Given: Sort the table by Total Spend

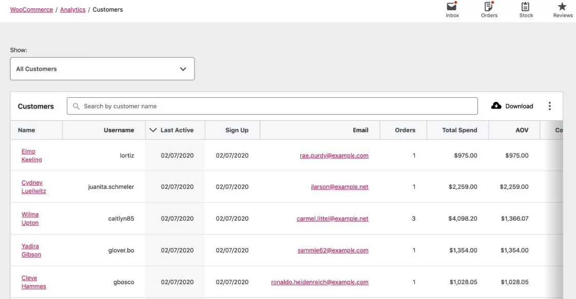Looking at the screenshot, I should (458, 130).
